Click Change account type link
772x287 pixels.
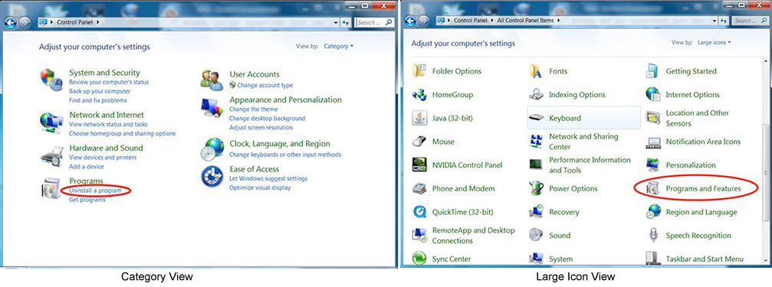click(x=265, y=86)
